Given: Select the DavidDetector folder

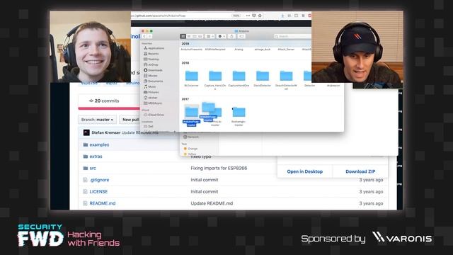Looking at the screenshot, I should point(263,76).
